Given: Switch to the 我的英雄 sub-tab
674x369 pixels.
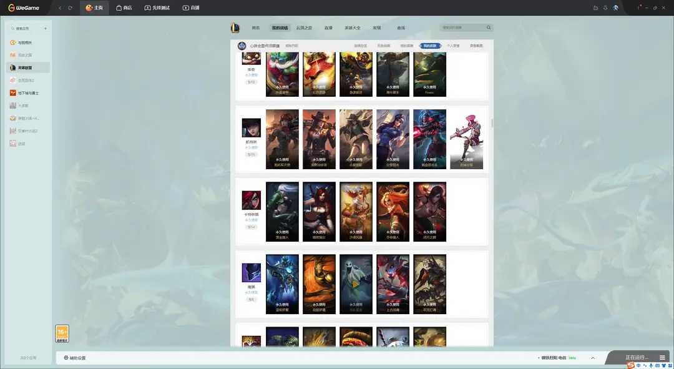Looking at the screenshot, I should [407, 46].
